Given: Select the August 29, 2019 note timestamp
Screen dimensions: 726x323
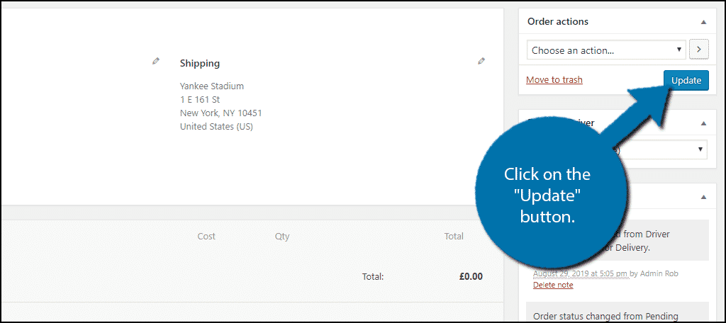Looking at the screenshot, I should pos(581,274).
